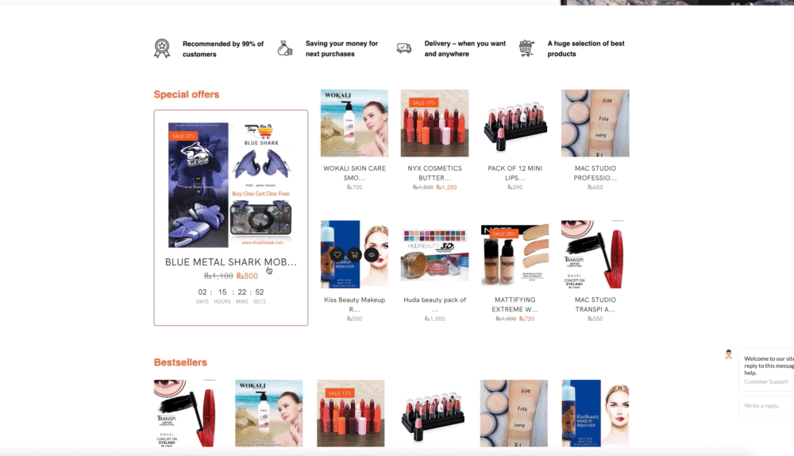The width and height of the screenshot is (794, 456).
Task: Click the money bag savings icon
Action: tap(285, 48)
